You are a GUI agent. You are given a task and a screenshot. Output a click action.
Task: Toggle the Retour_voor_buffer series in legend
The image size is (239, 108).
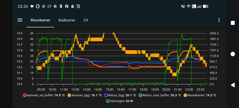tap(160, 95)
